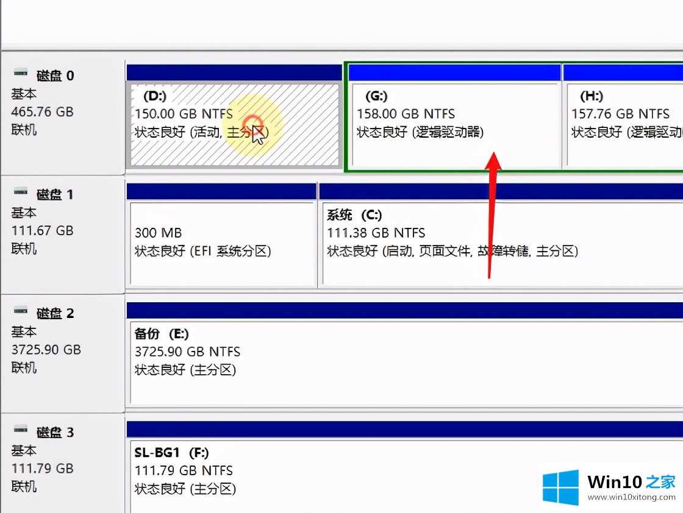Click the disk icon beside 磁盘 1
This screenshot has width=683, height=513.
coord(21,191)
